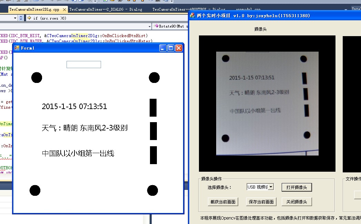This screenshot has height=224, width=361.
Task: Minimize the Form1 window
Action: 163,48
